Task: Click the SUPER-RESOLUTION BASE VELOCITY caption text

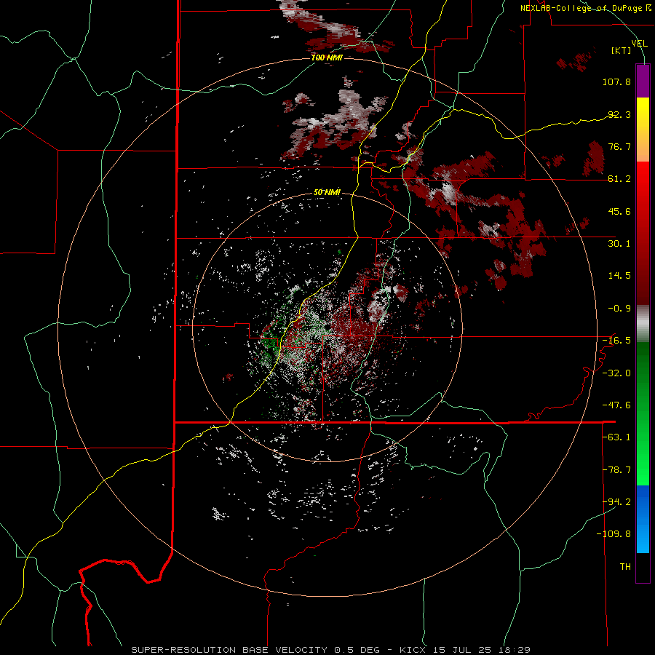Action: click(229, 650)
